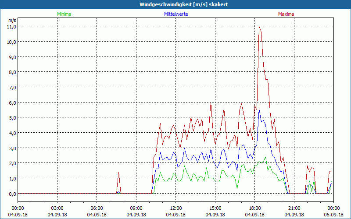The width and height of the screenshot is (351, 219).
Task: Click the 21:00 time axis label
Action: [294, 208]
